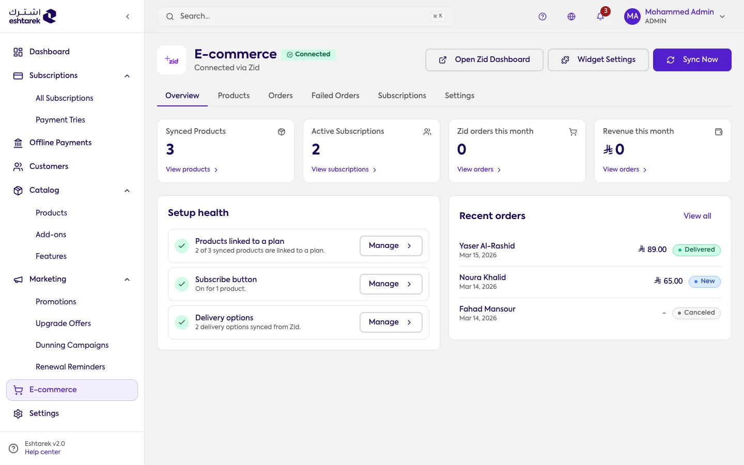Click the check icon for Subscribe button
The image size is (744, 465).
182,284
